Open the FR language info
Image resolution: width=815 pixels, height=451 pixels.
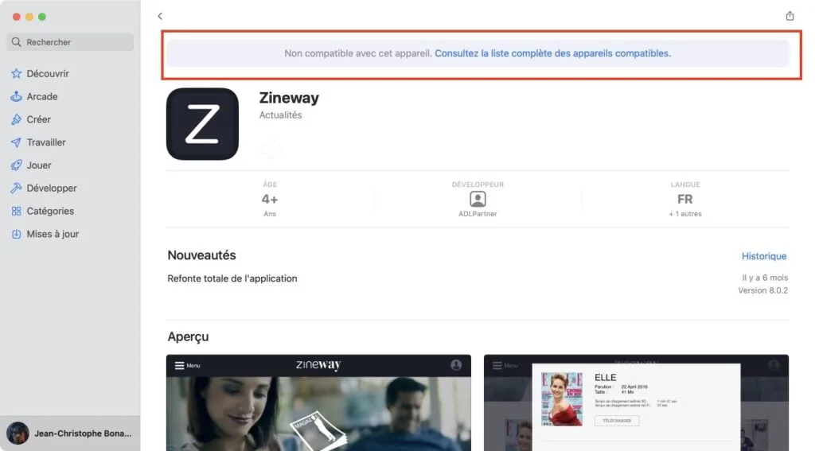[x=684, y=199]
